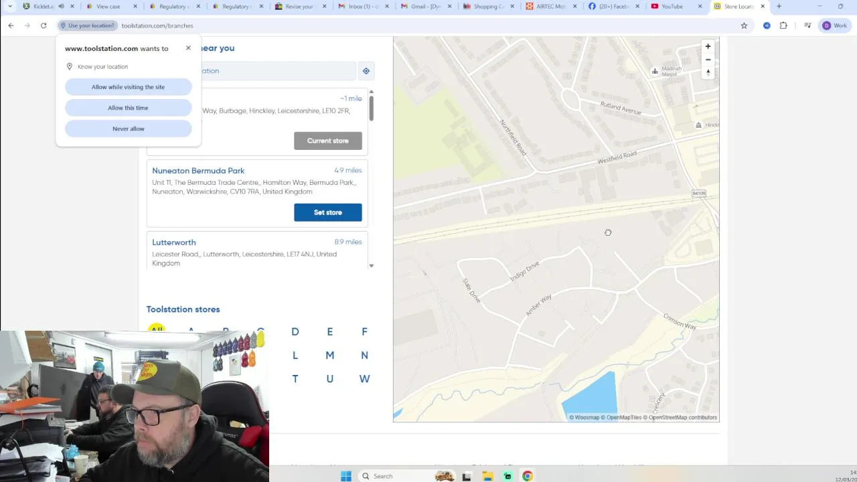The image size is (857, 482).
Task: Close the location permission popup
Action: point(188,48)
